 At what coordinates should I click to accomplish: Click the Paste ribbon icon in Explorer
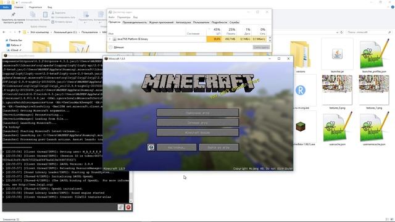click(x=45, y=15)
